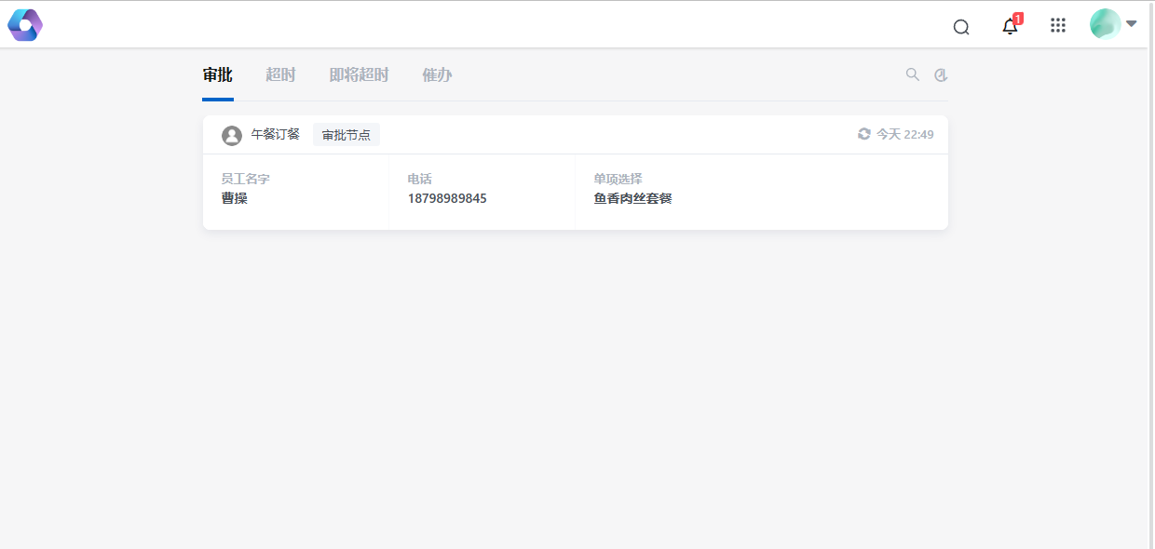Switch to the 超时 tab

click(280, 75)
